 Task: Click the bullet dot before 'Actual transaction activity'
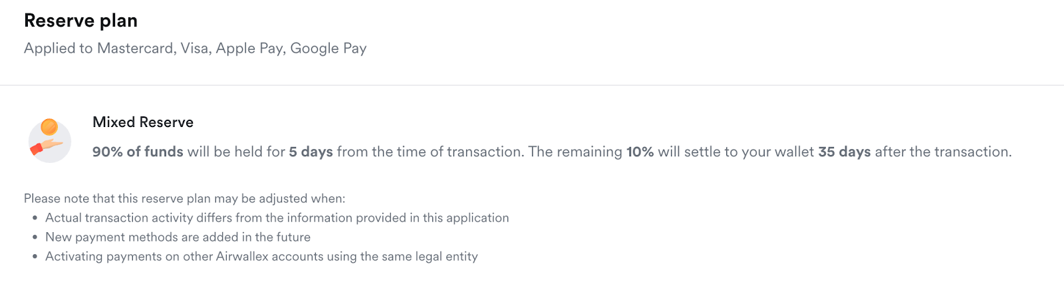click(x=35, y=218)
